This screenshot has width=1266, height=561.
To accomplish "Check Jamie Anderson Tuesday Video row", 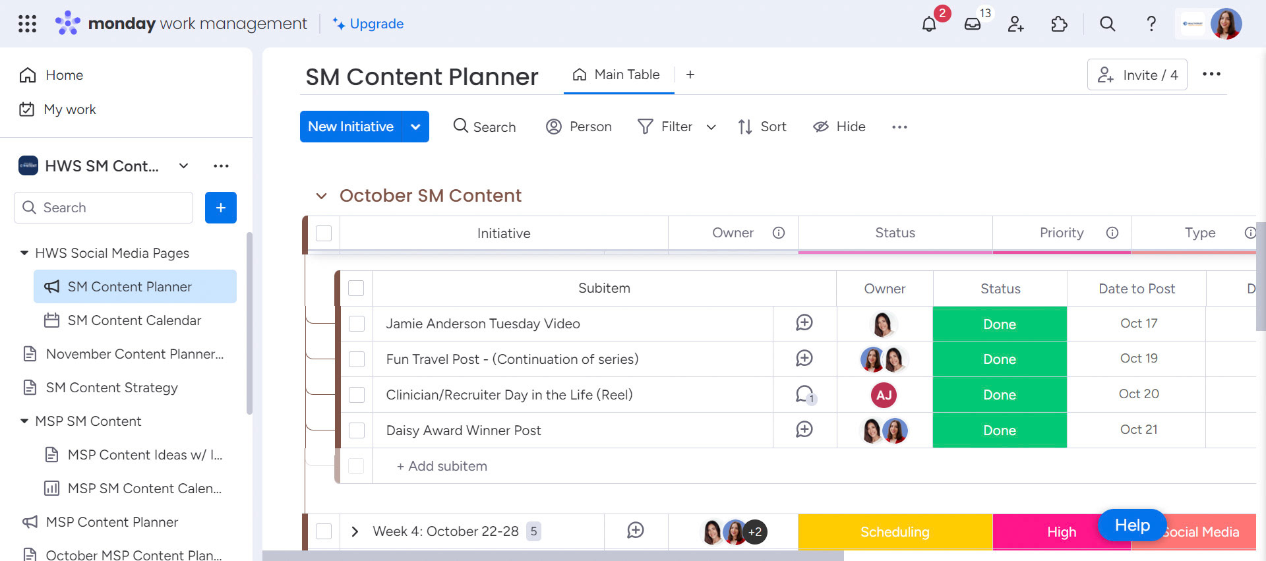I will [x=357, y=324].
